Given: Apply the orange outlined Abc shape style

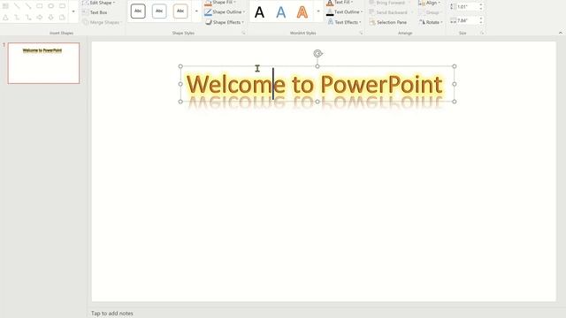Looking at the screenshot, I should tap(180, 11).
